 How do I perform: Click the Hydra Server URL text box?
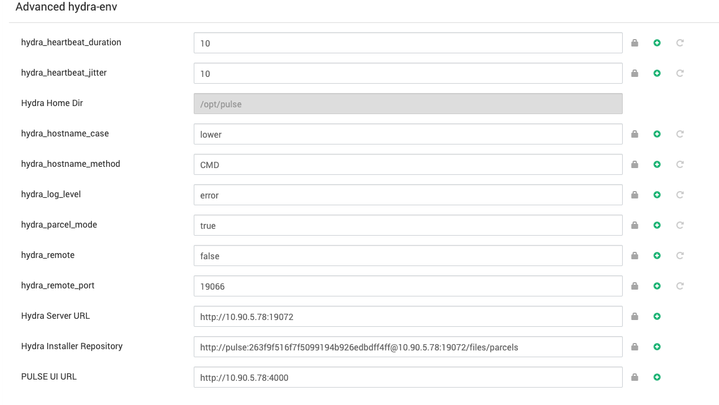click(x=408, y=316)
